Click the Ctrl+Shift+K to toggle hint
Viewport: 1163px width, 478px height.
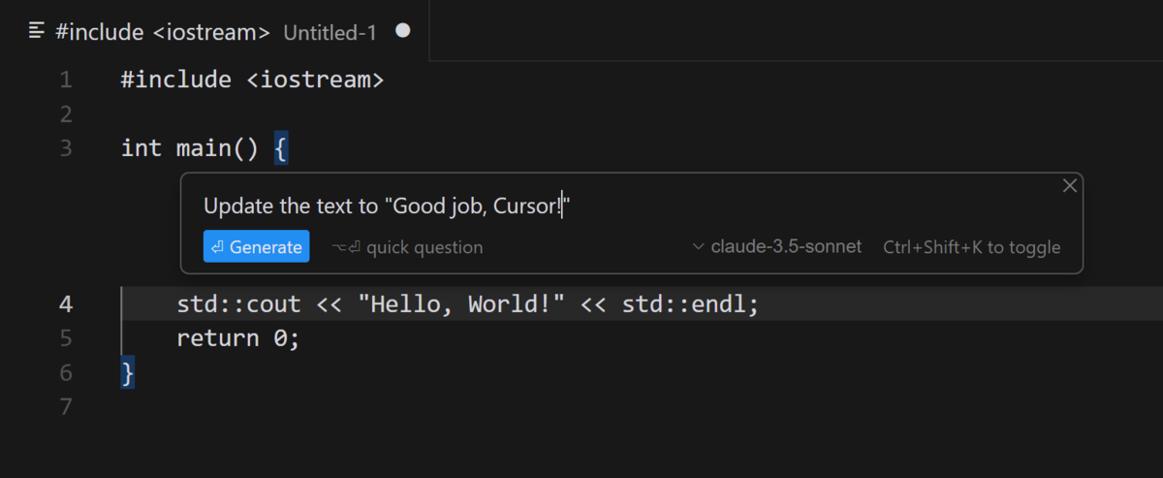click(x=971, y=247)
